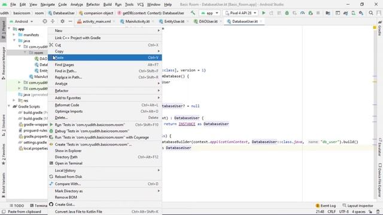This screenshot has height=215, width=383.
Task: Choose Find Usages in context menu
Action: click(x=105, y=64)
